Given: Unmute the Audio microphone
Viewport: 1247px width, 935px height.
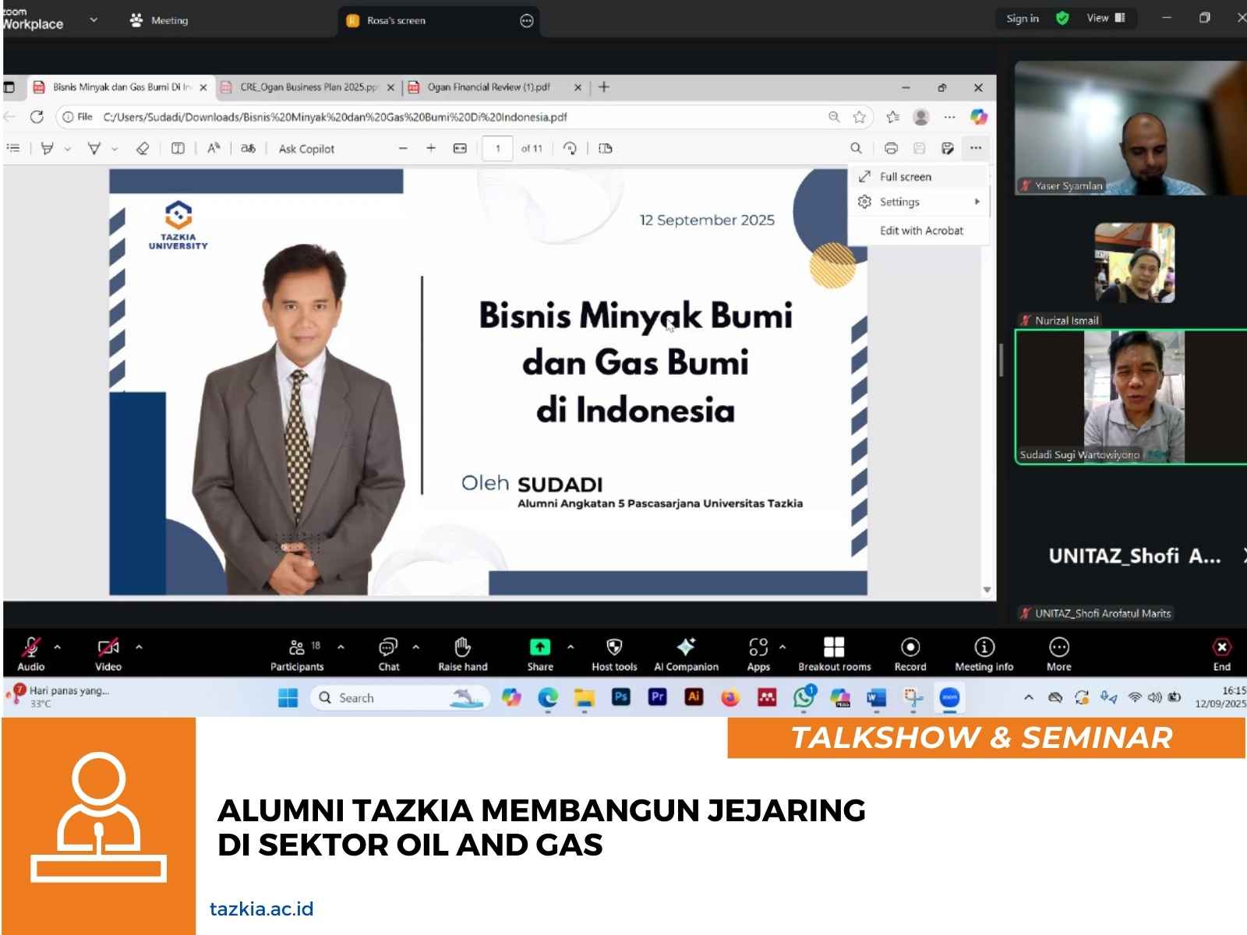Looking at the screenshot, I should [31, 647].
